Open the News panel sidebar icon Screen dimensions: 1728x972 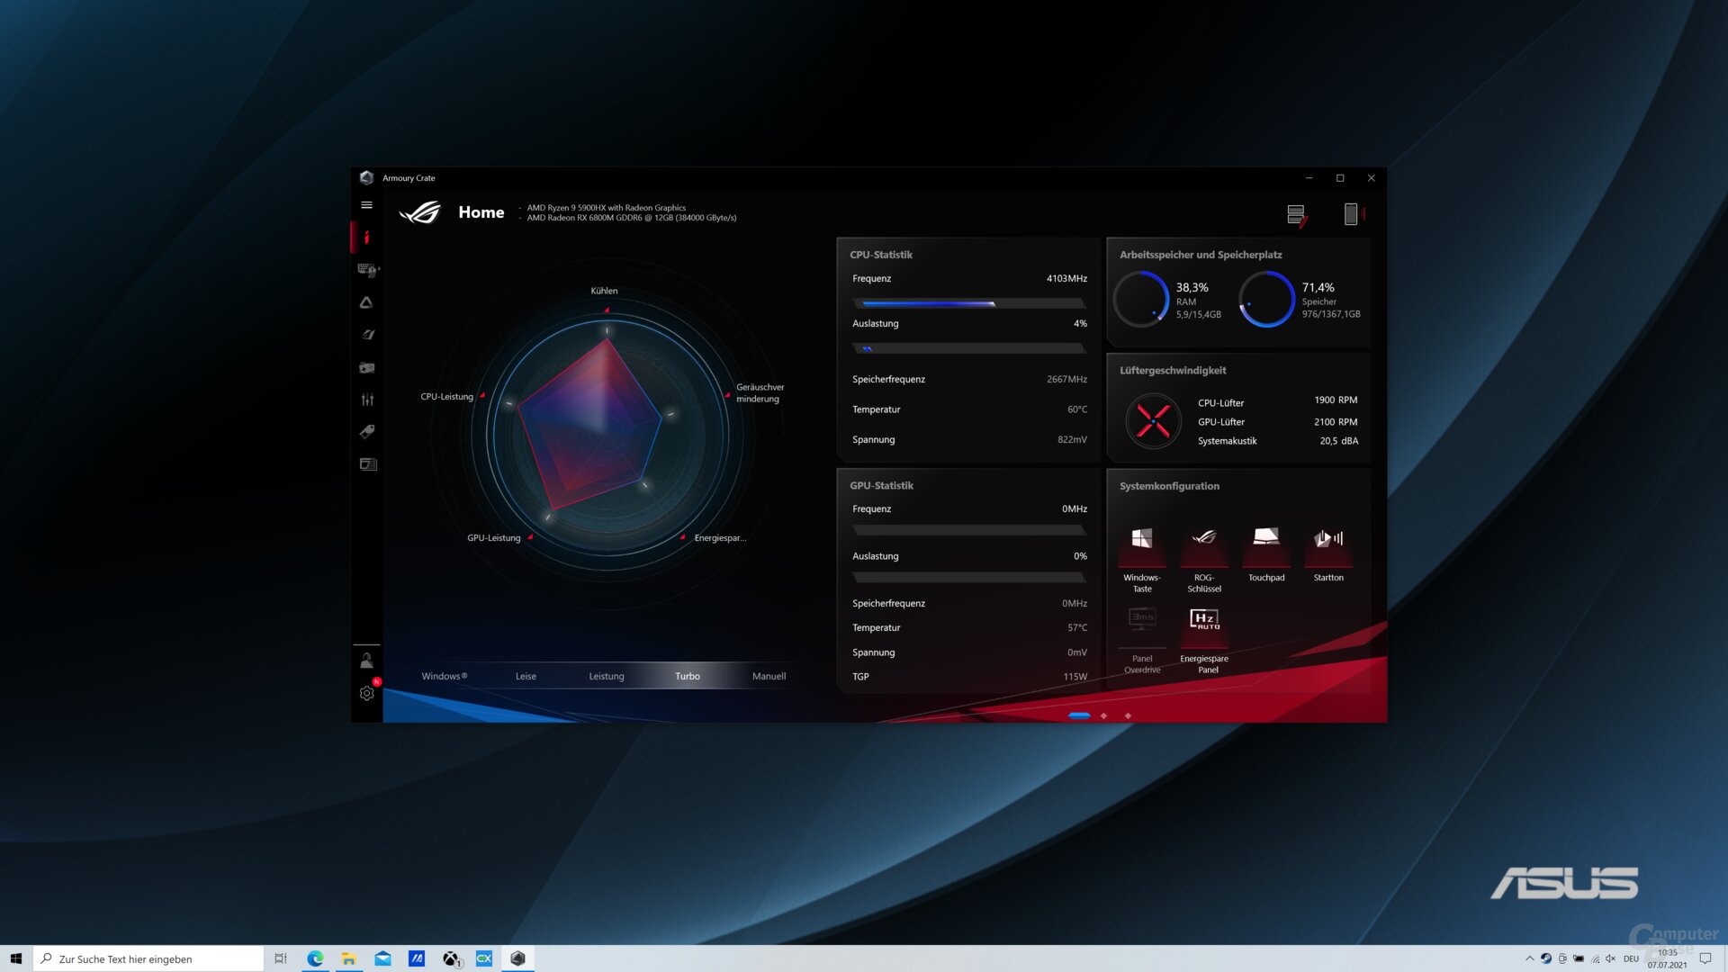point(367,464)
